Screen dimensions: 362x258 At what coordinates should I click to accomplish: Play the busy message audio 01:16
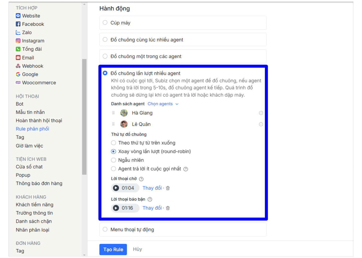[116, 208]
